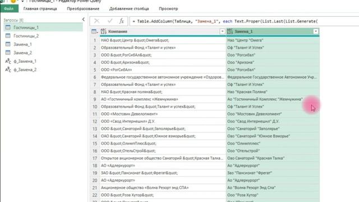Click cell 'ООО «РосСибАл»'
The width and height of the screenshot is (359, 202).
pos(163,70)
